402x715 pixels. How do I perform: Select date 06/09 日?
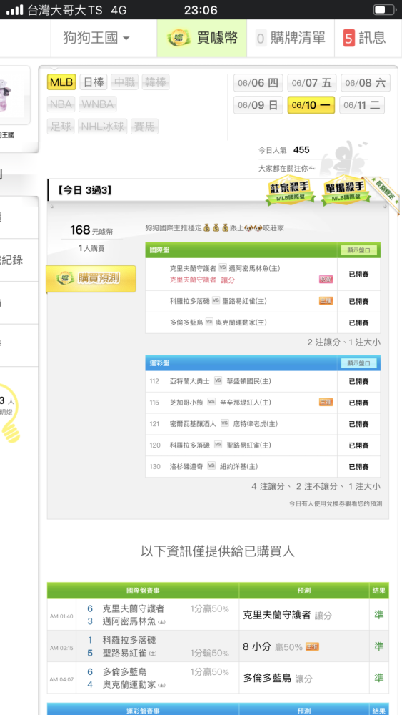pyautogui.click(x=258, y=105)
